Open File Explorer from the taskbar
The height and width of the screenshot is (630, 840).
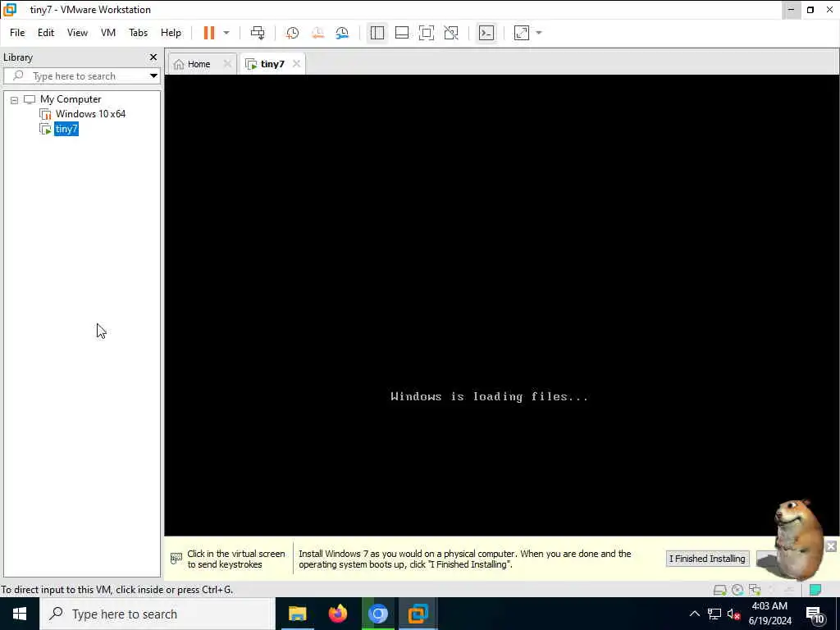point(297,614)
